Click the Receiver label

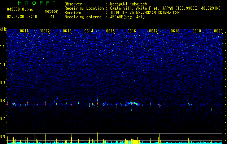[x=73, y=13]
